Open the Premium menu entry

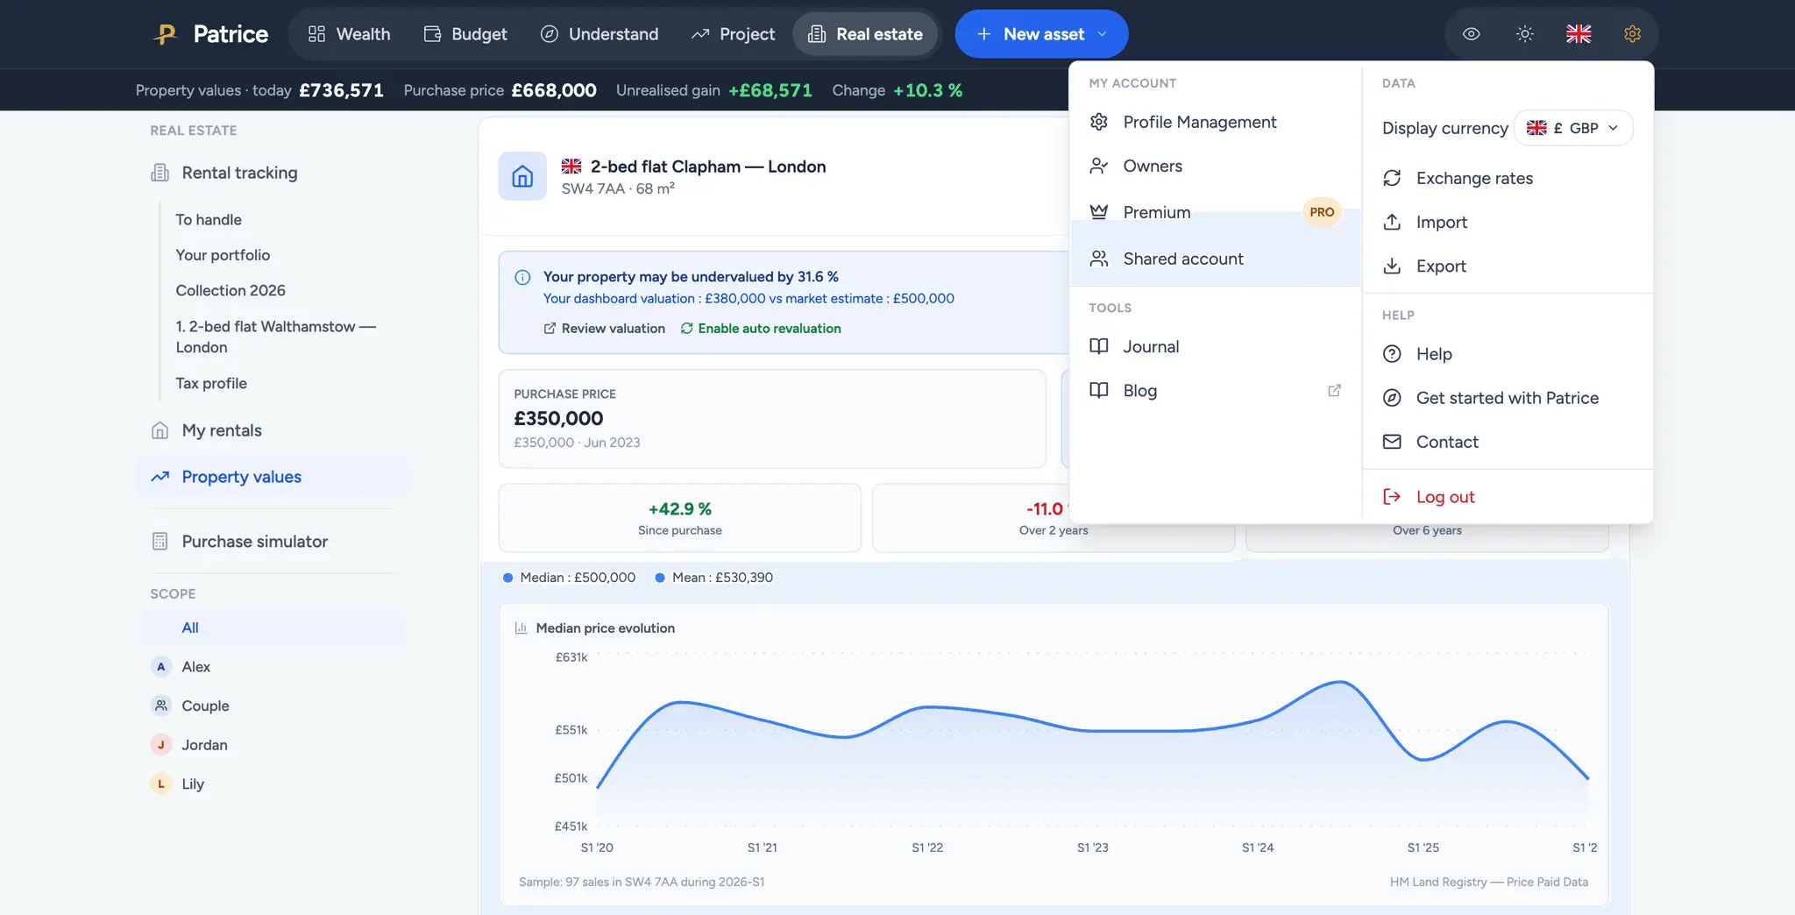(1215, 212)
